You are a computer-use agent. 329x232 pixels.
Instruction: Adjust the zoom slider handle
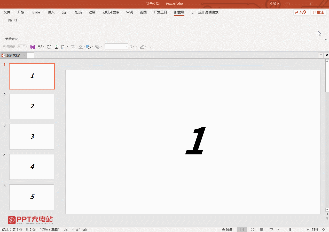click(290, 230)
